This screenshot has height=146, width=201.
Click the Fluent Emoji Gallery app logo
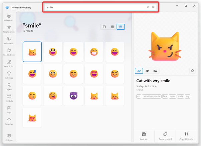point(7,7)
